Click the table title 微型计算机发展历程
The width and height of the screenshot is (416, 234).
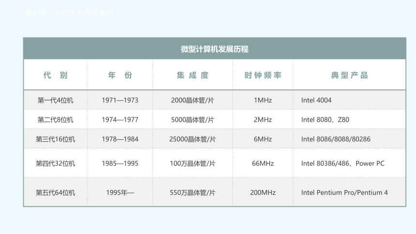pos(214,49)
